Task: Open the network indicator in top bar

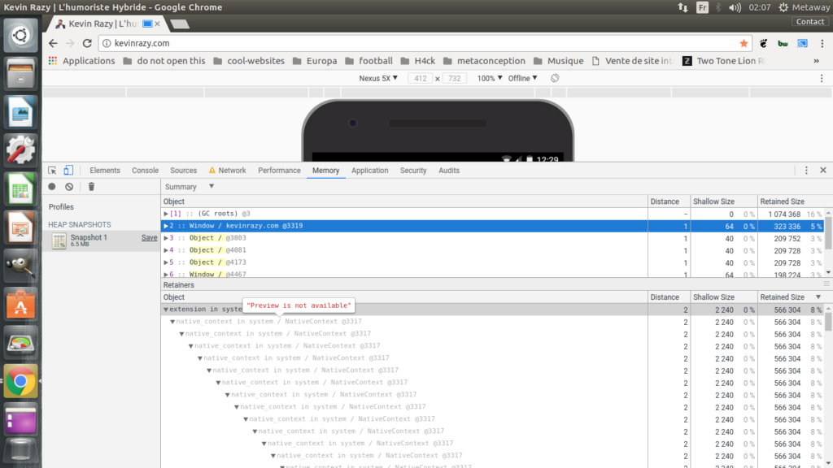Action: (x=683, y=7)
